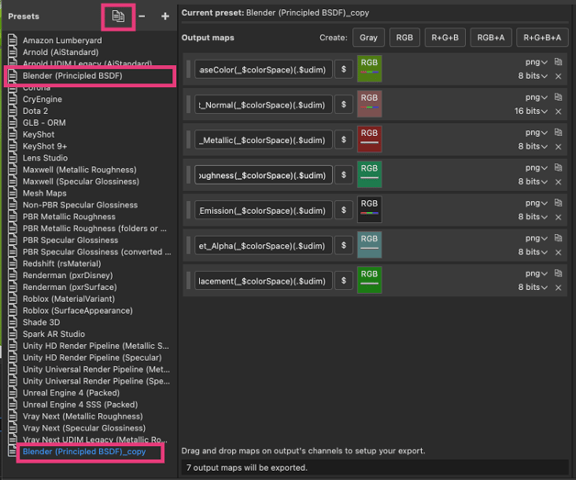
Task: Edit the Displacement file name field
Action: pos(263,281)
